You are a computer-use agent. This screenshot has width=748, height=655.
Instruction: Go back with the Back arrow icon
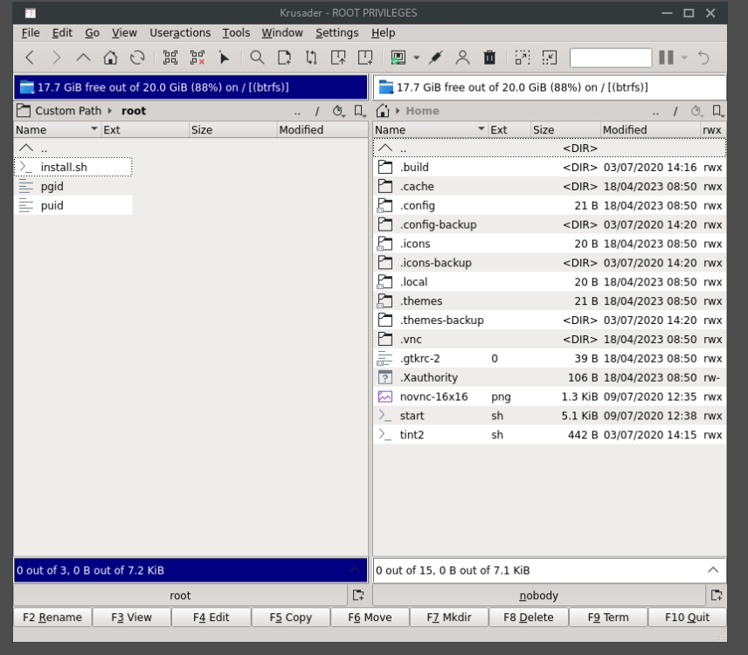(30, 58)
